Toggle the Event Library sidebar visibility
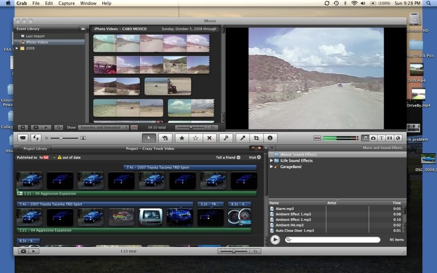The height and width of the screenshot is (273, 437). pyautogui.click(x=23, y=127)
